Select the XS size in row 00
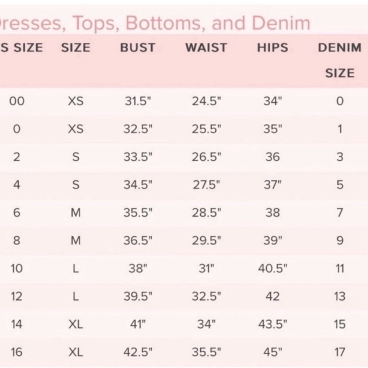 click(75, 101)
